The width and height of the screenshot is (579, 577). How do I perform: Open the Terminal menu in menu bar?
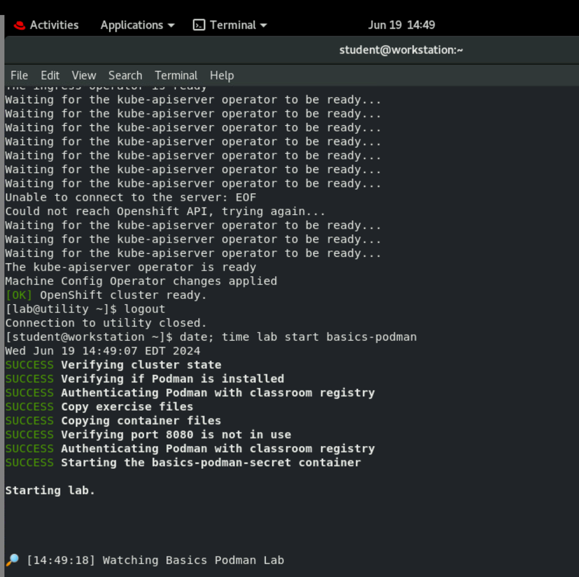176,75
